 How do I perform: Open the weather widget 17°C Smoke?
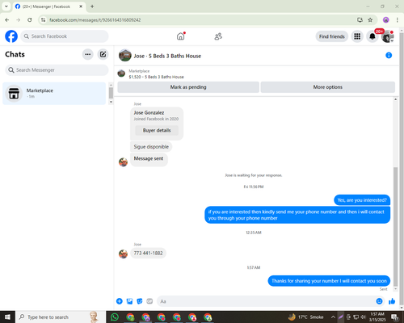[x=306, y=317]
